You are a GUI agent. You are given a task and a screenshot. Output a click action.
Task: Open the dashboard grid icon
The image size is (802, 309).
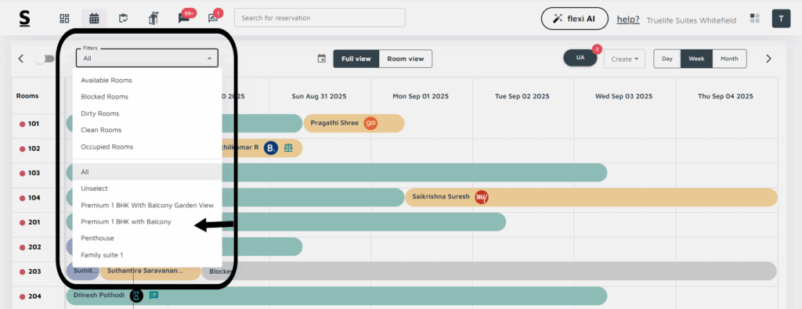pyautogui.click(x=64, y=19)
